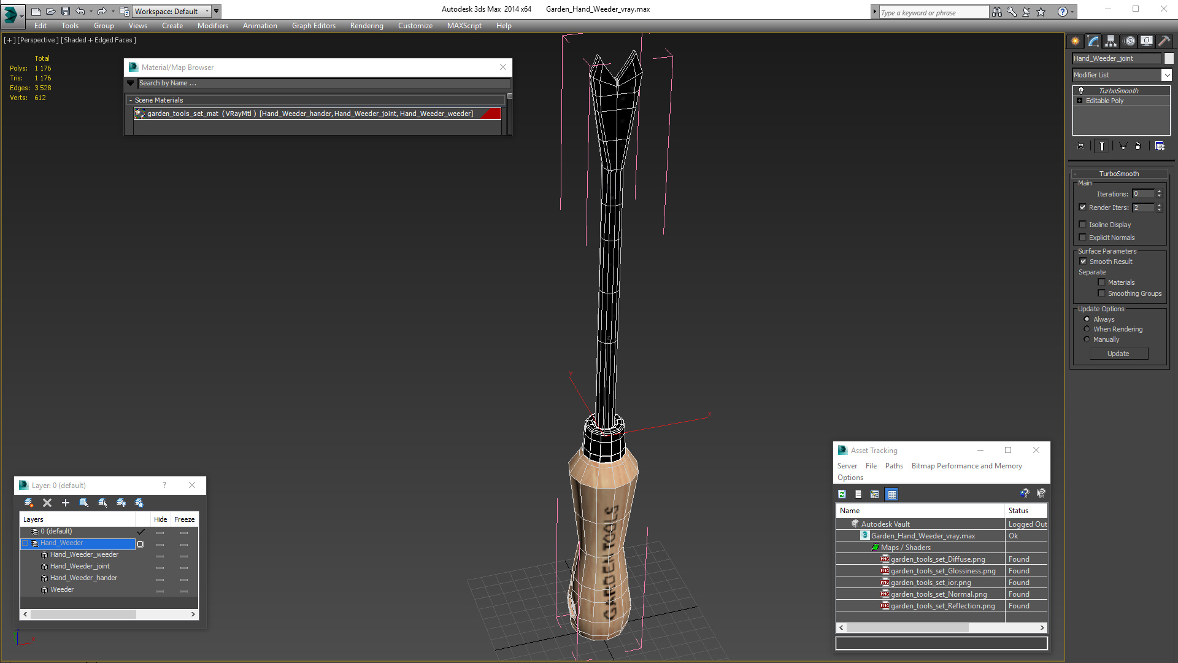Click object color swatch beside Hand_Weeder_joint
Image resolution: width=1178 pixels, height=663 pixels.
tap(1169, 58)
